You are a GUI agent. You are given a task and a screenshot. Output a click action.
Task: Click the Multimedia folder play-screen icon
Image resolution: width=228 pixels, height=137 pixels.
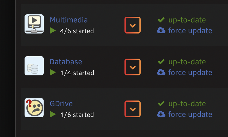[x=34, y=24]
